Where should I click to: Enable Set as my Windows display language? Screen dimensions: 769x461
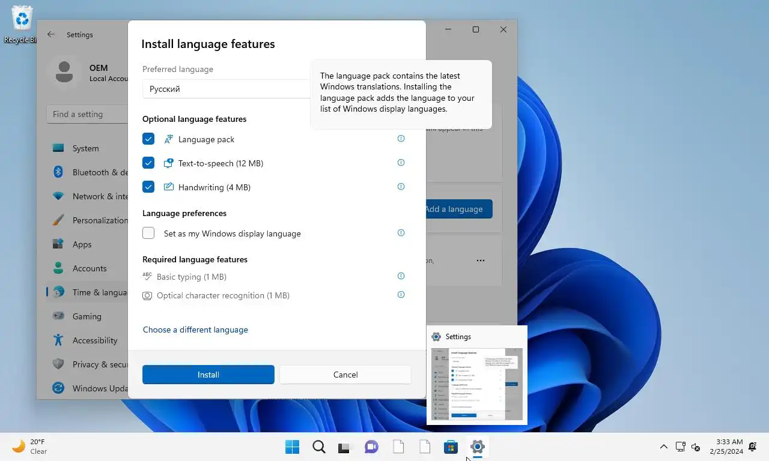pos(148,233)
